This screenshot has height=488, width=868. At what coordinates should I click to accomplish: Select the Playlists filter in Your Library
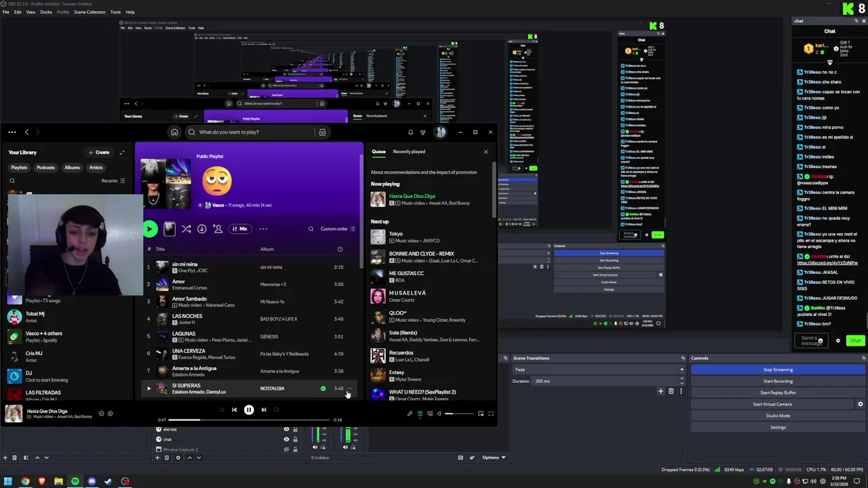pyautogui.click(x=19, y=167)
